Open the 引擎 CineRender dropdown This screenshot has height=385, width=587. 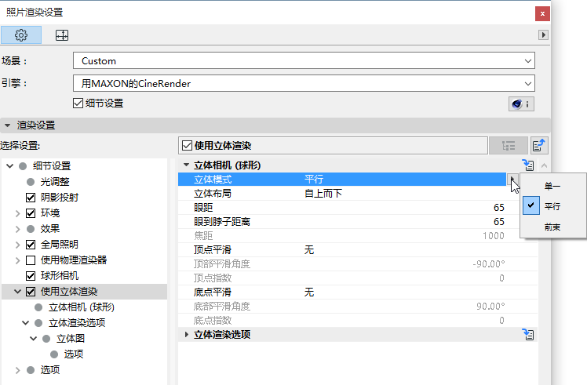click(304, 83)
